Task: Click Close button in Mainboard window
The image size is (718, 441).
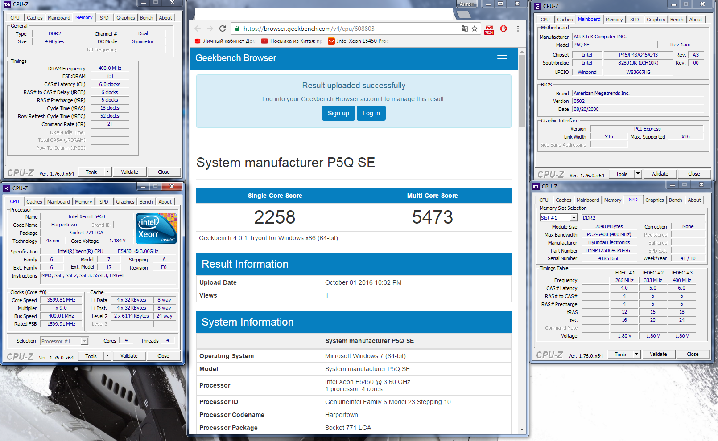Action: click(x=693, y=174)
